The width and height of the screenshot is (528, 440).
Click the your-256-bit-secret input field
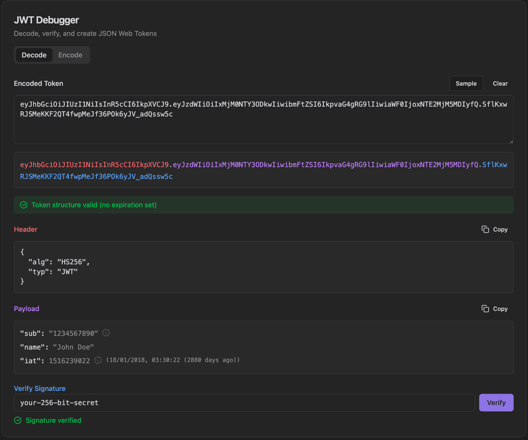(196, 402)
